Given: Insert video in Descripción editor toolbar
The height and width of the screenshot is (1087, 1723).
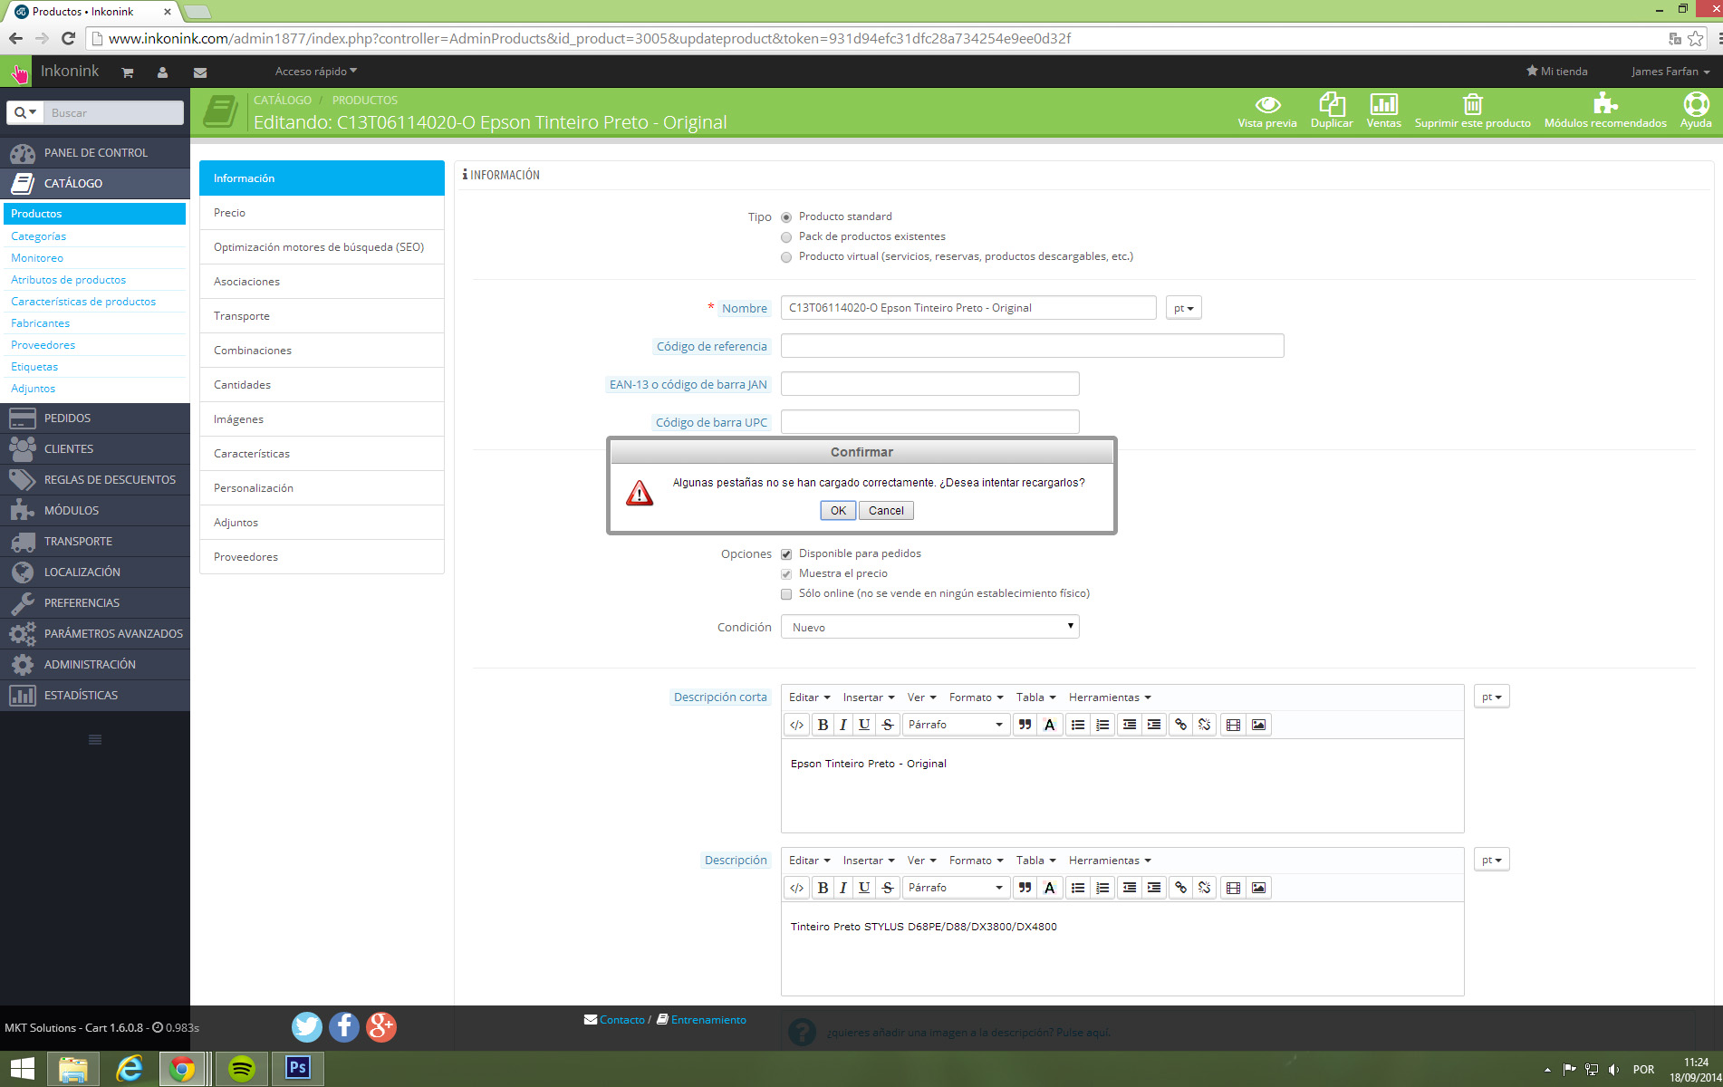Looking at the screenshot, I should [x=1233, y=888].
